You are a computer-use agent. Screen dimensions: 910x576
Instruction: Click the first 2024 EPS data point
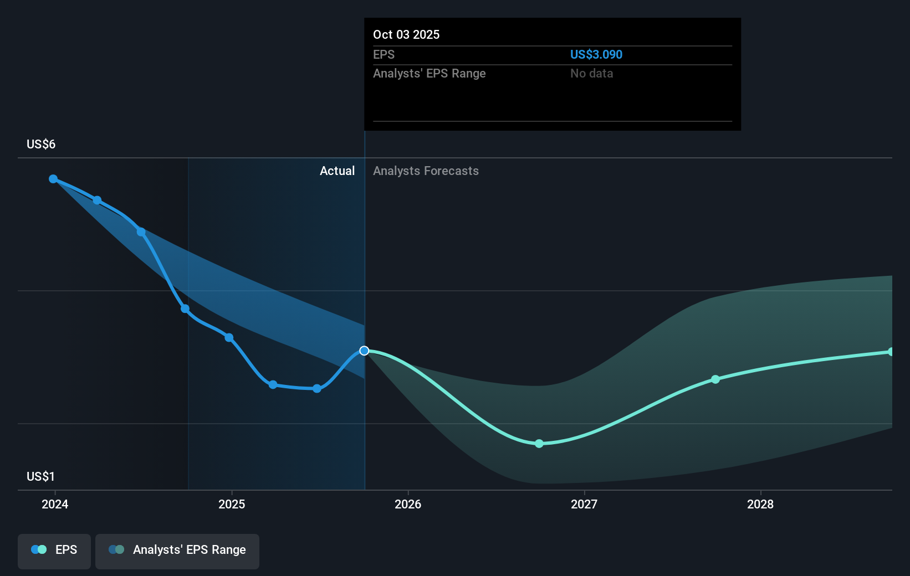coord(53,178)
